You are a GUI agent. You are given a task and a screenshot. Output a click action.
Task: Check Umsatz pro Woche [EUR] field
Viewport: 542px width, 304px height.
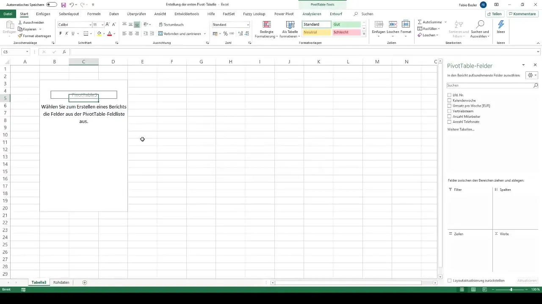449,106
